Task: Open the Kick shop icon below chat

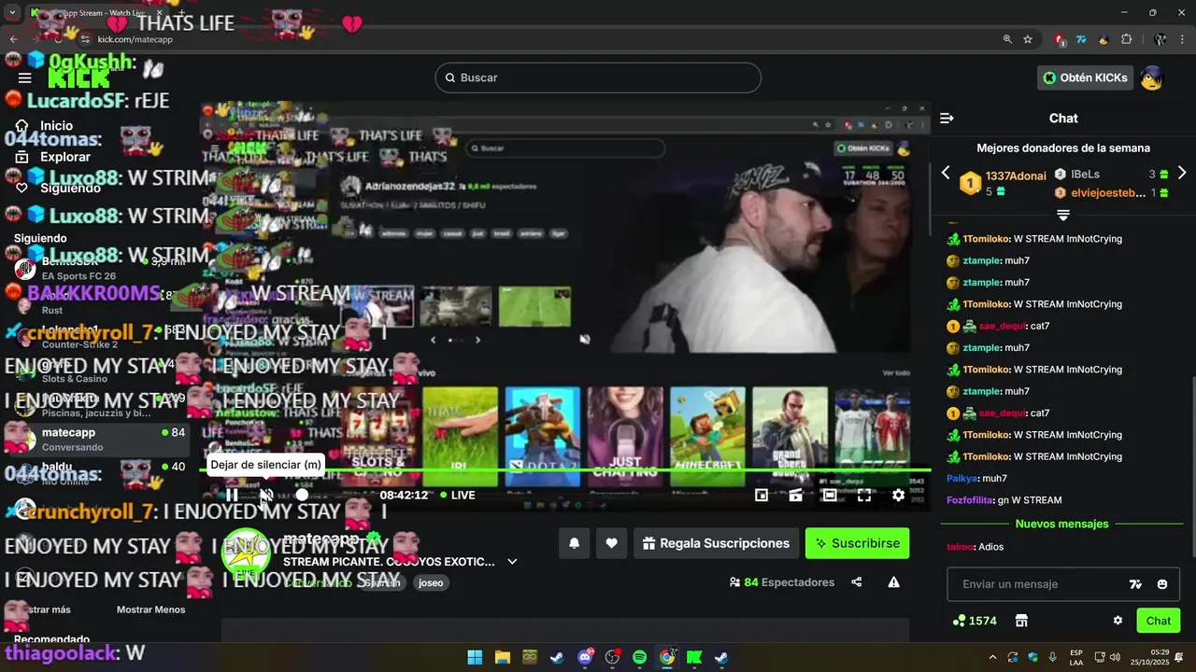Action: point(1021,621)
